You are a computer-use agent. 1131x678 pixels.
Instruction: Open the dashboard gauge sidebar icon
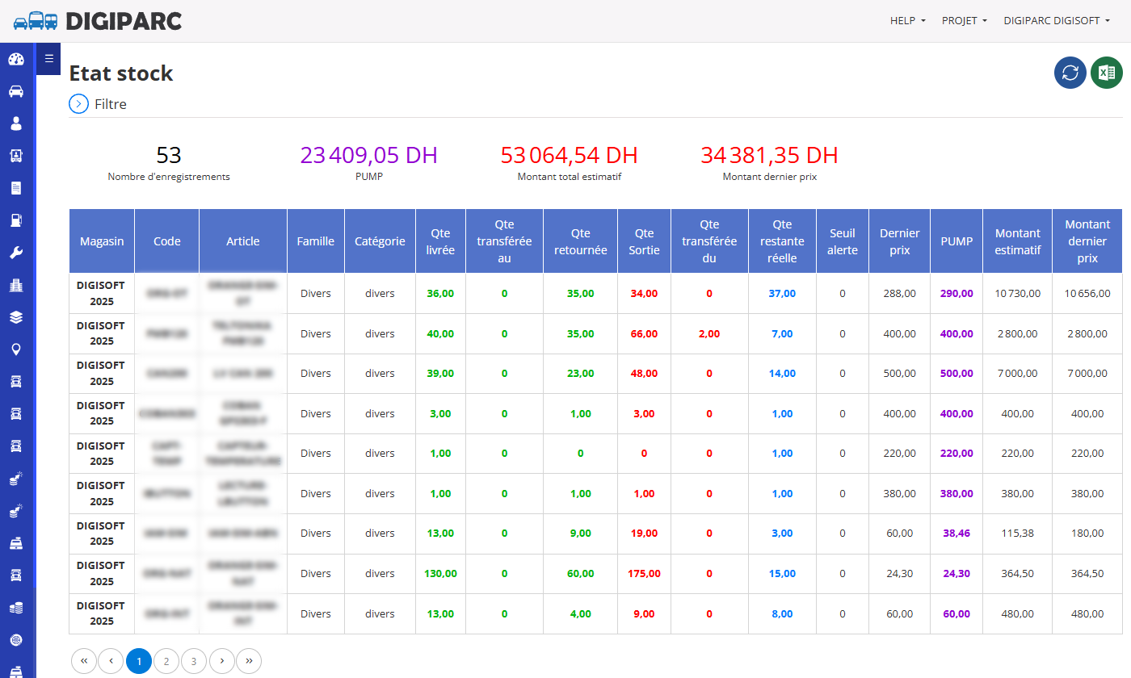(x=16, y=59)
